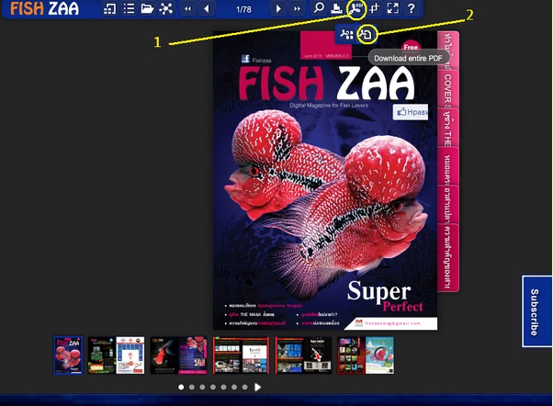553x406 pixels.
Task: Select the COVER side tab
Action: pos(446,93)
